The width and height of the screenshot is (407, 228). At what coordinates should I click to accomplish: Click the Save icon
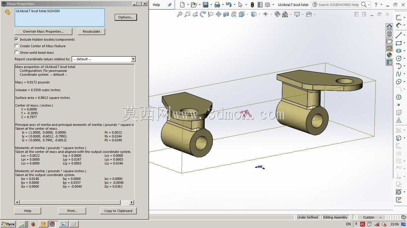click(206, 5)
